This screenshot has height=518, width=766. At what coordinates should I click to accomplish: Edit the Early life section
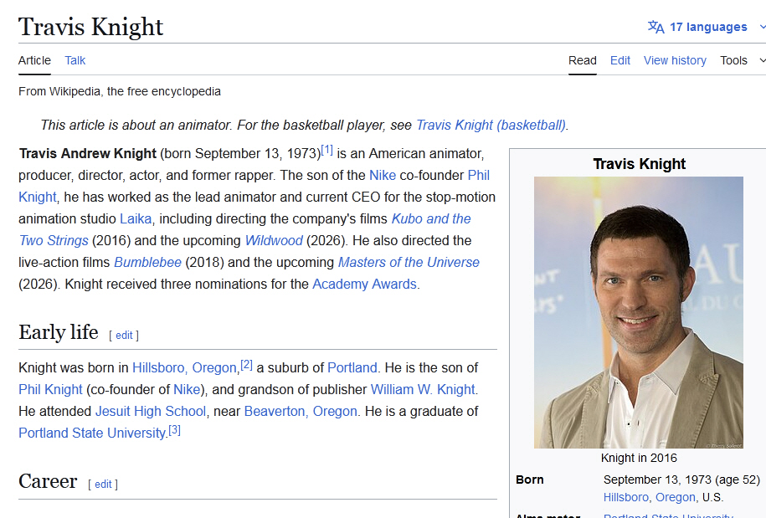[x=124, y=336]
